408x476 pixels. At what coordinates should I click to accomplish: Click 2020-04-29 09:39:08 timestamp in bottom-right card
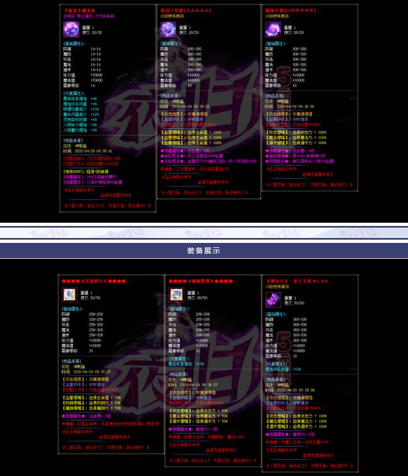pyautogui.click(x=298, y=390)
